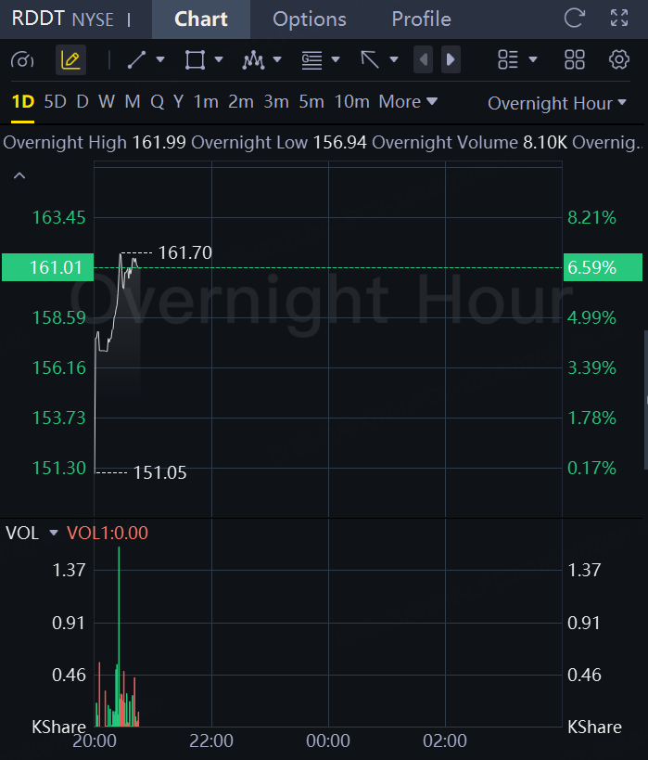Viewport: 648px width, 760px height.
Task: Switch to the Options tab
Action: pos(310,19)
